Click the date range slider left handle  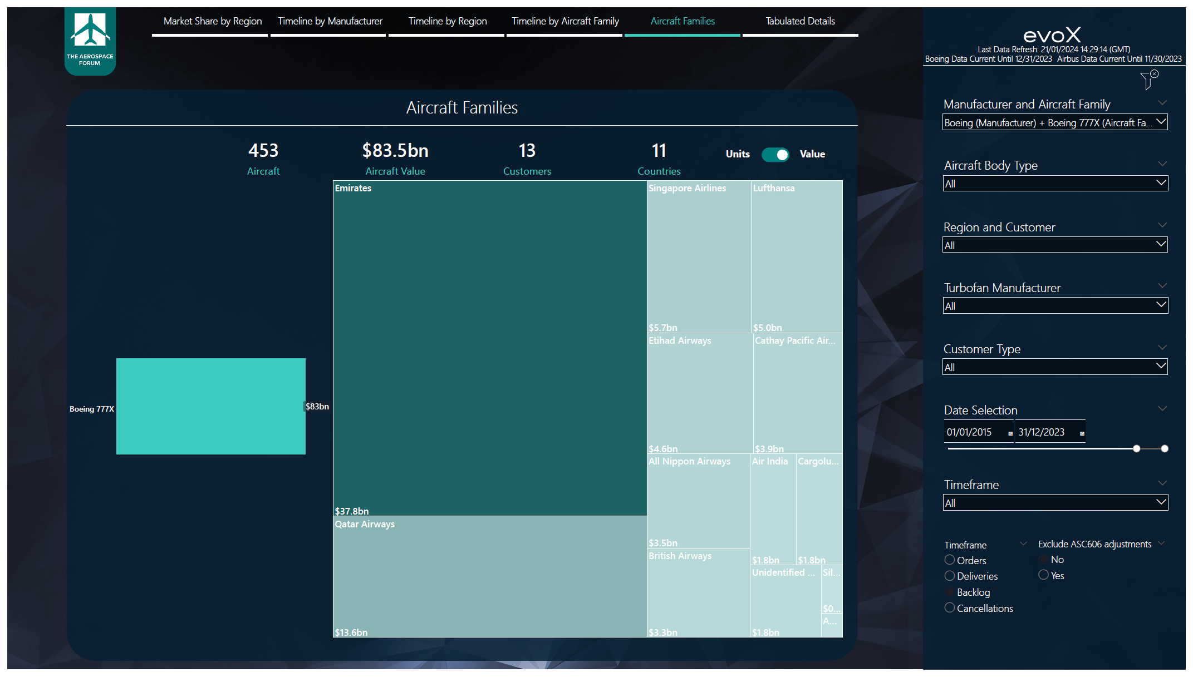click(x=1136, y=448)
